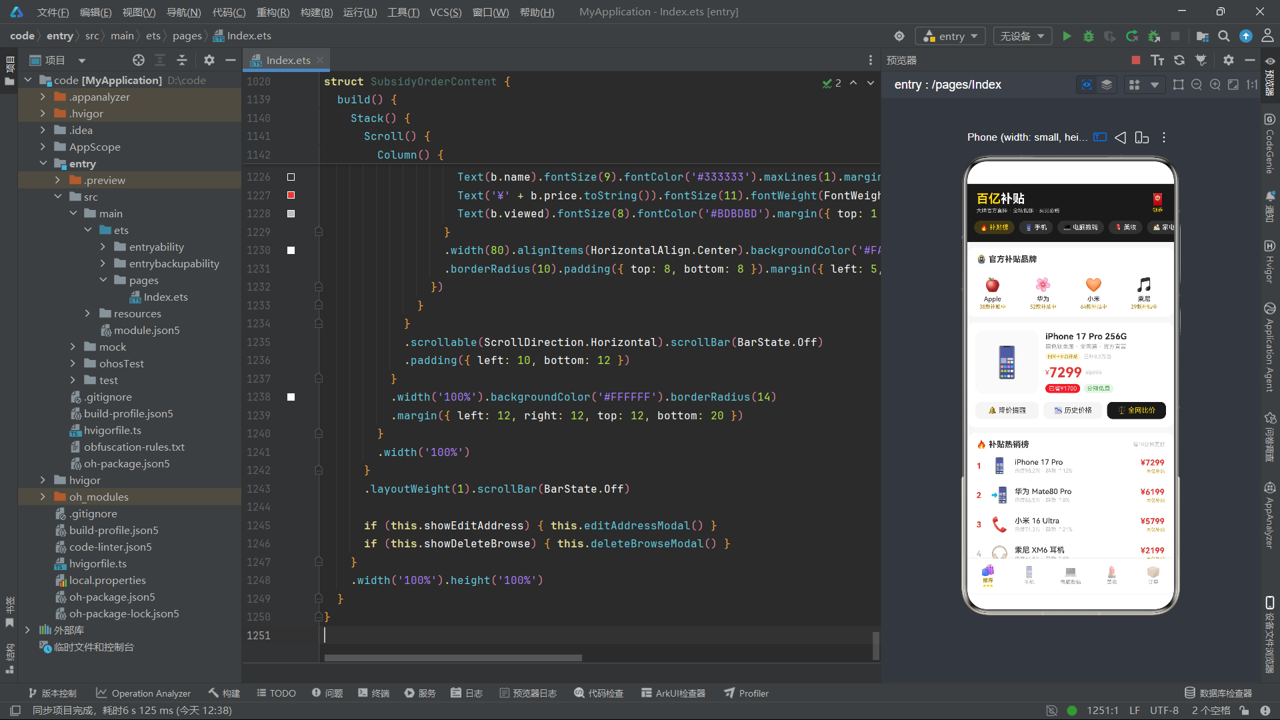Click the attach debugger to process icon
Screen dimensions: 1280x720
coord(1154,36)
